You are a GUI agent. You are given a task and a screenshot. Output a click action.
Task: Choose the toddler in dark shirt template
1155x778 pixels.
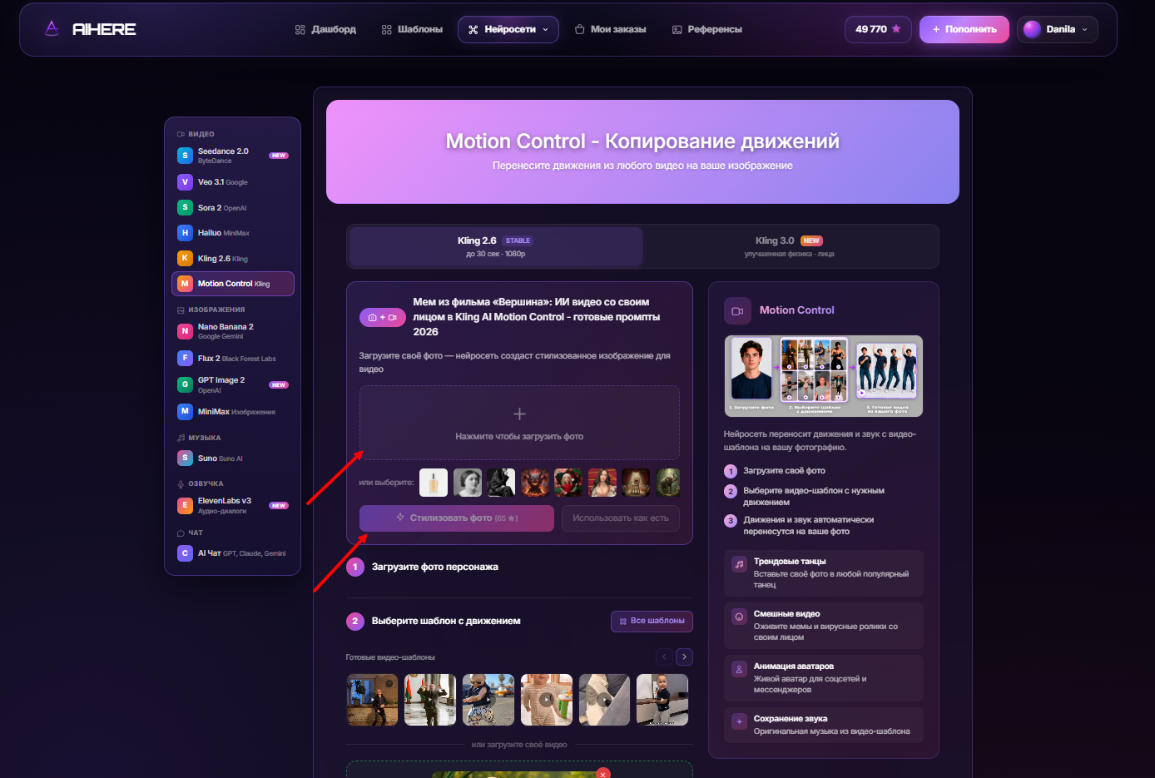(x=662, y=700)
